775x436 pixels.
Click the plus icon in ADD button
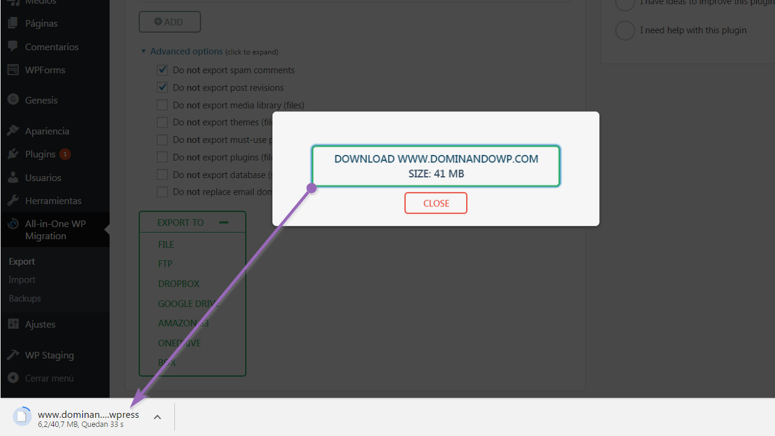coord(158,22)
